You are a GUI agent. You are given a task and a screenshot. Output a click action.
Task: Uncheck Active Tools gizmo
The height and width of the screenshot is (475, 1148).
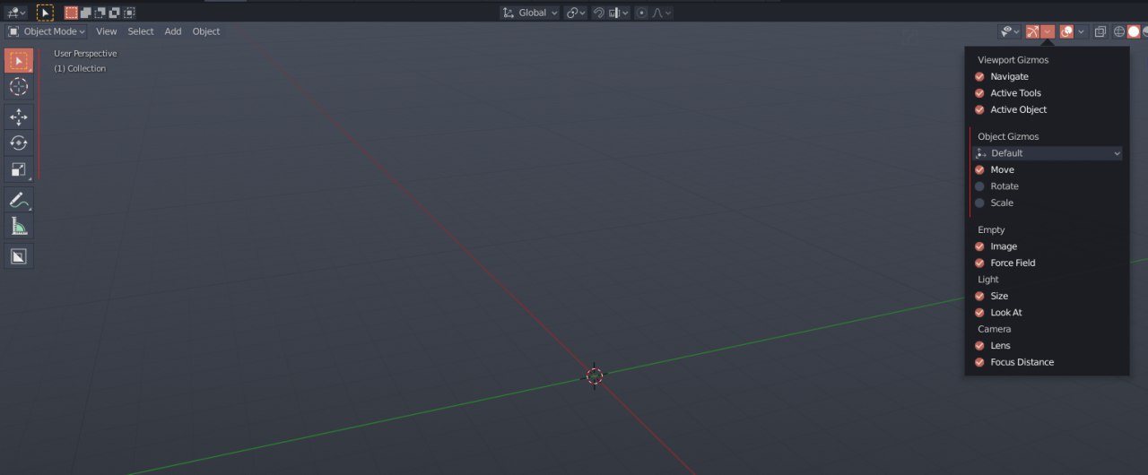979,93
